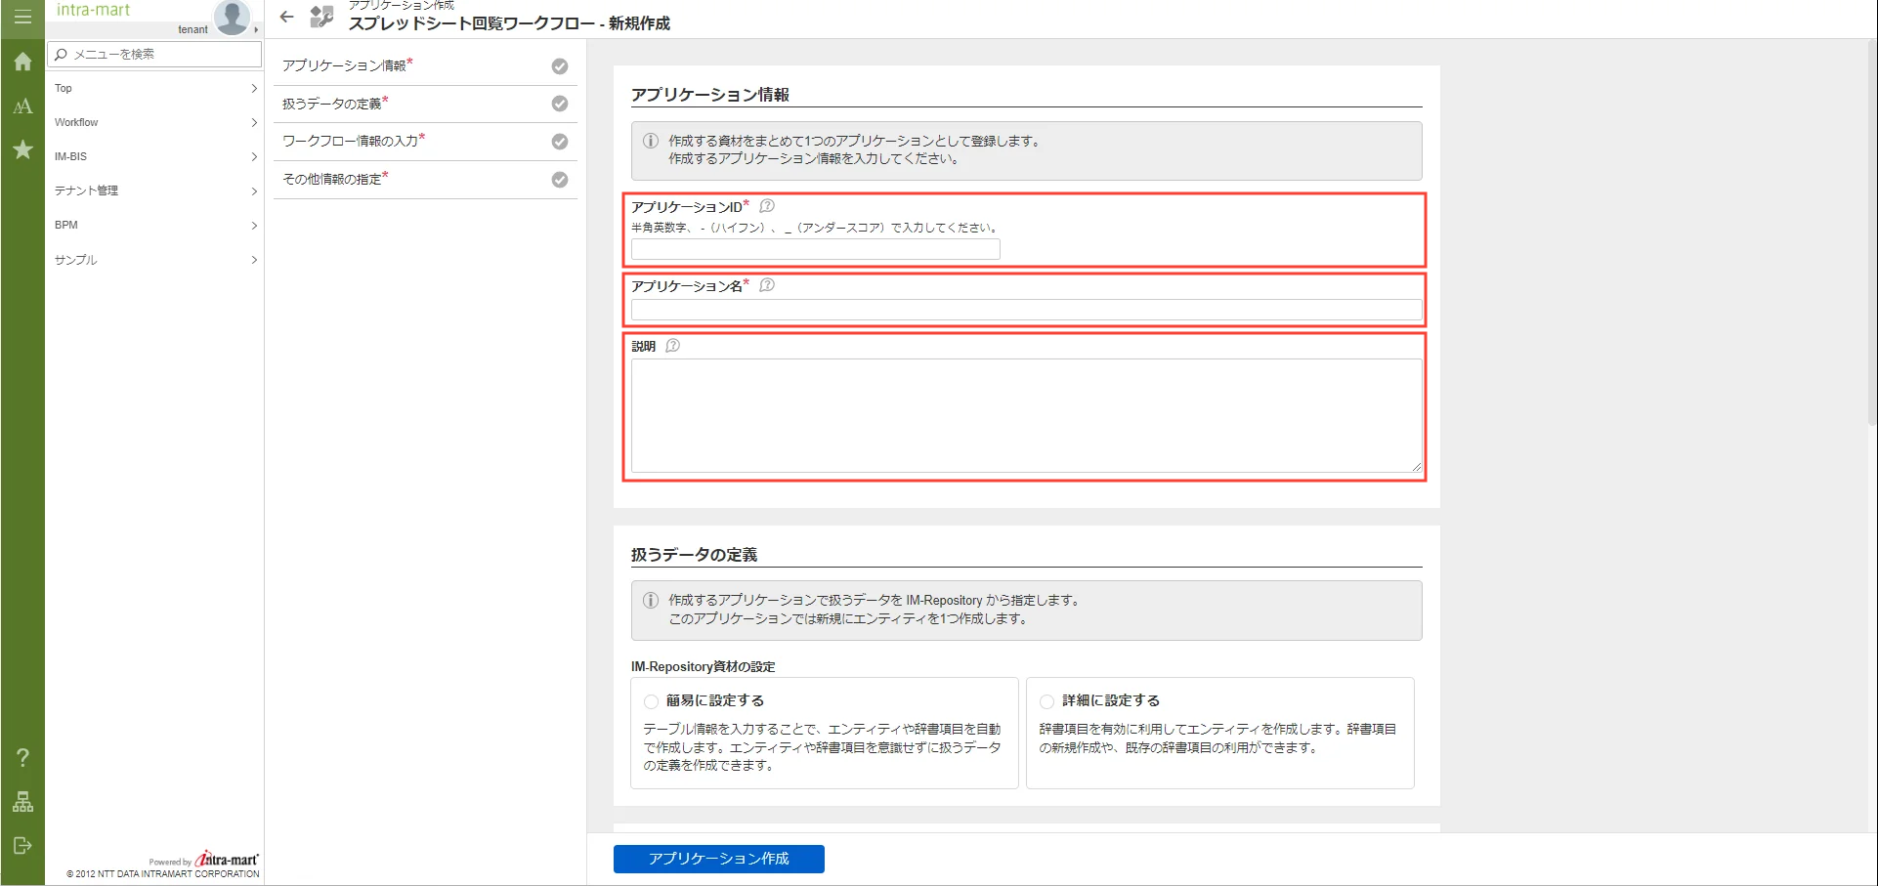The height and width of the screenshot is (886, 1878).
Task: Click the back arrow next to the page title
Action: click(285, 17)
